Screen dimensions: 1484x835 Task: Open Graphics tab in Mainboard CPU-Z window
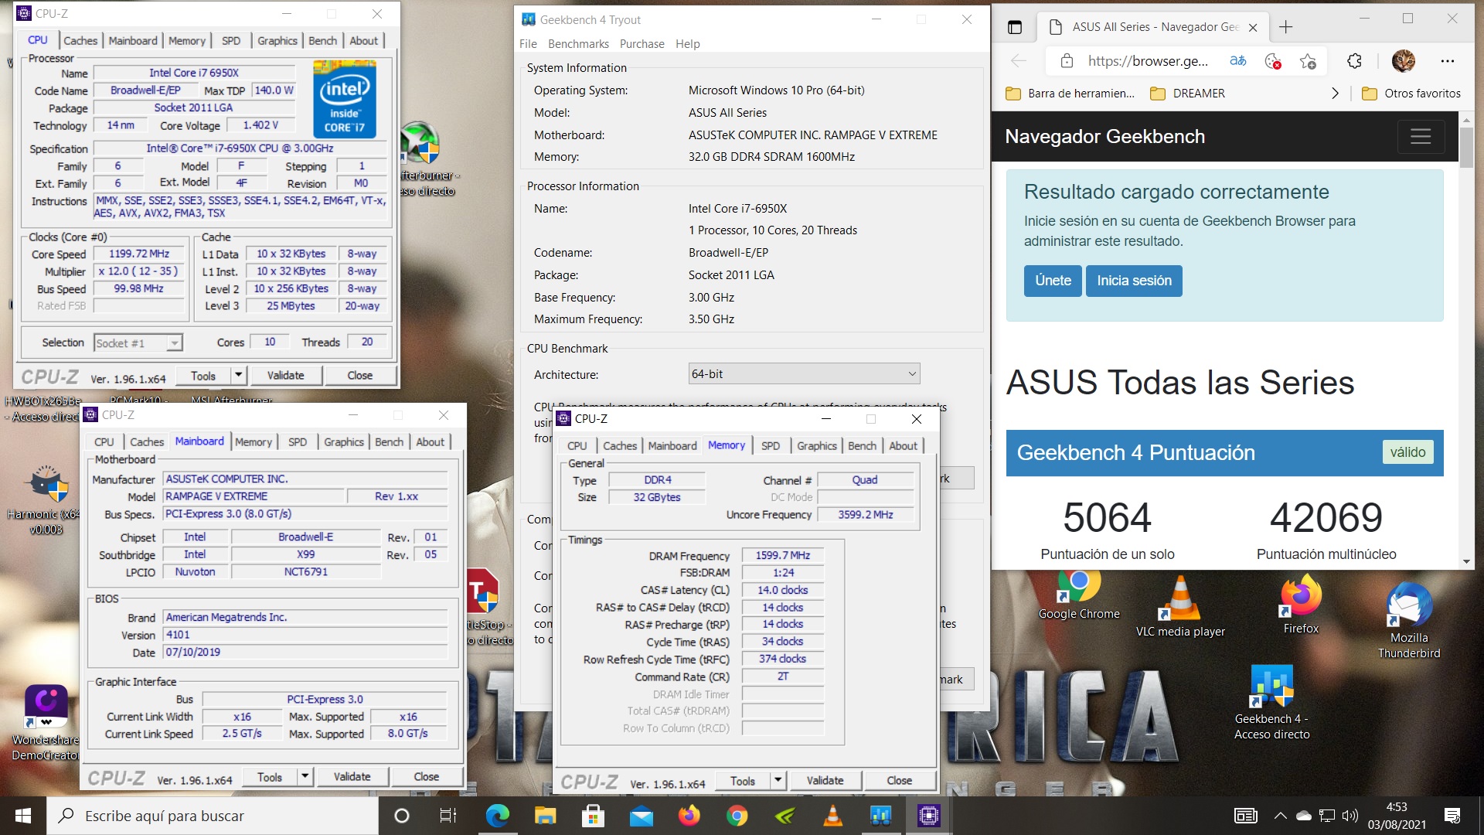343,442
